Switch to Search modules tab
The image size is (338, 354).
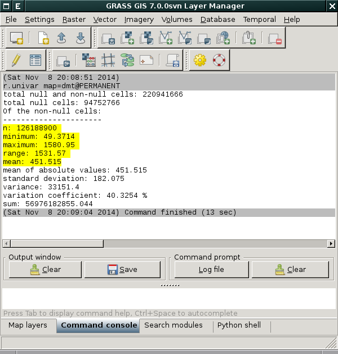[x=174, y=325]
